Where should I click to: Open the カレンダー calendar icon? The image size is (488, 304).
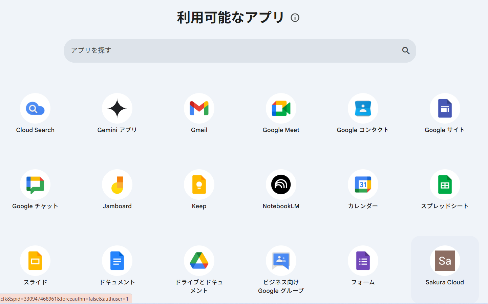coord(363,184)
